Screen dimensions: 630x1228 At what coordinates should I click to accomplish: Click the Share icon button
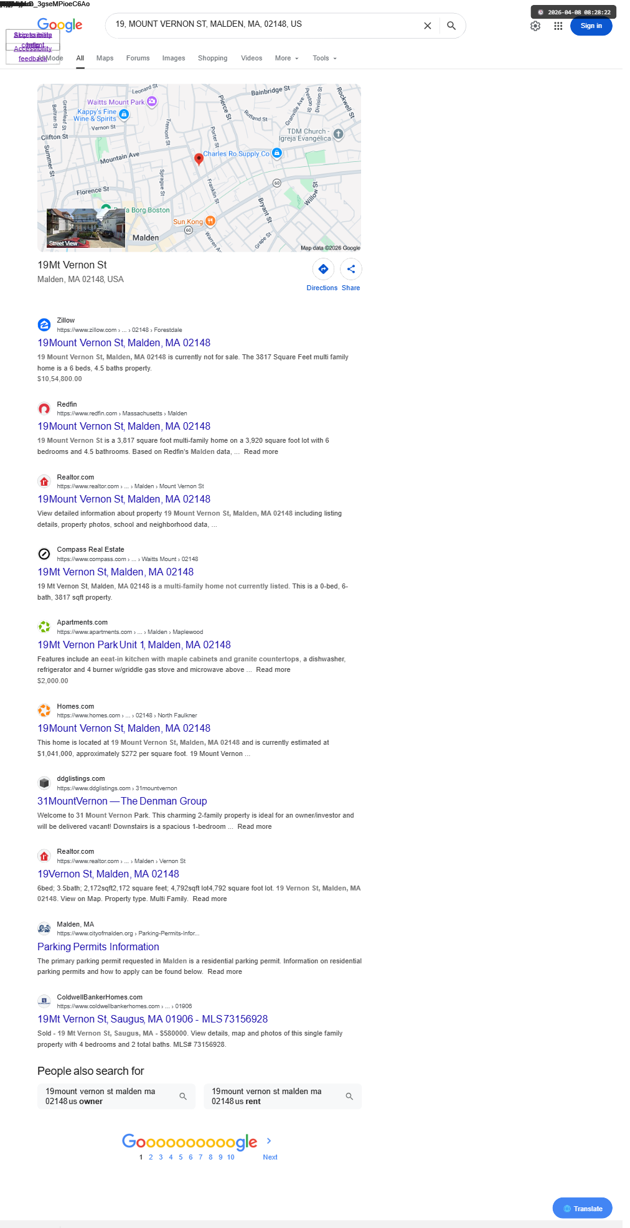click(x=351, y=269)
